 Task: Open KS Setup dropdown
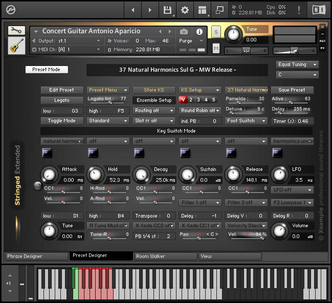200,90
